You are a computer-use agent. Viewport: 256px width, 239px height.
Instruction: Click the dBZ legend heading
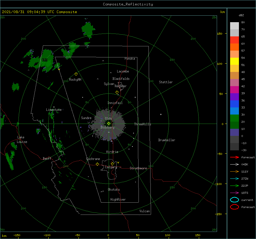coord(241,15)
